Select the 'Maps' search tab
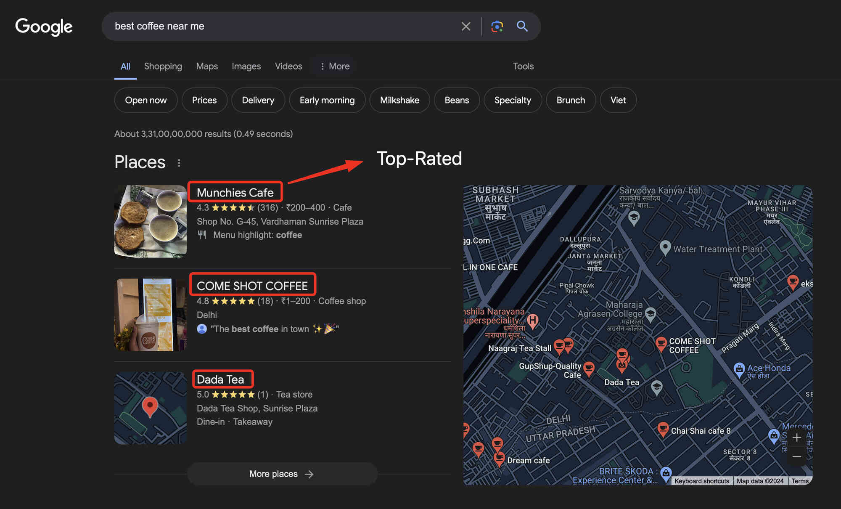This screenshot has width=841, height=509. pyautogui.click(x=207, y=66)
